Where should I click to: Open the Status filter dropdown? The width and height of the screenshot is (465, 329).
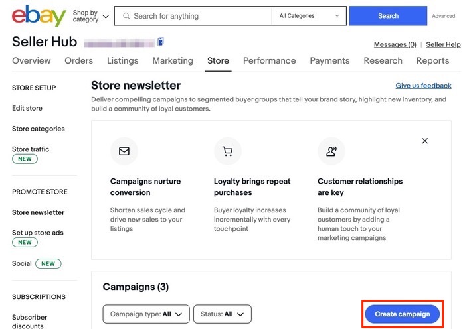[x=222, y=314]
